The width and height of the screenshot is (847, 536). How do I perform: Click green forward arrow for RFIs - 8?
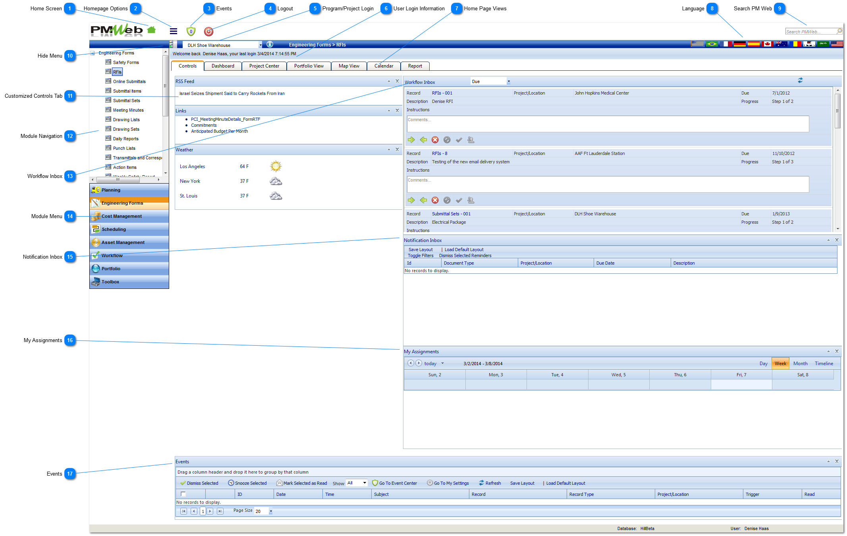coord(411,200)
